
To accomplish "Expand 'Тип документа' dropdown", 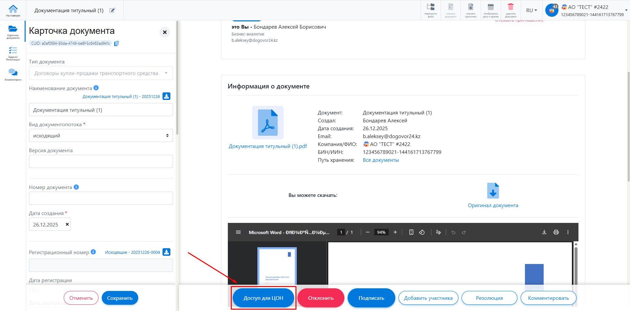I will click(x=101, y=73).
